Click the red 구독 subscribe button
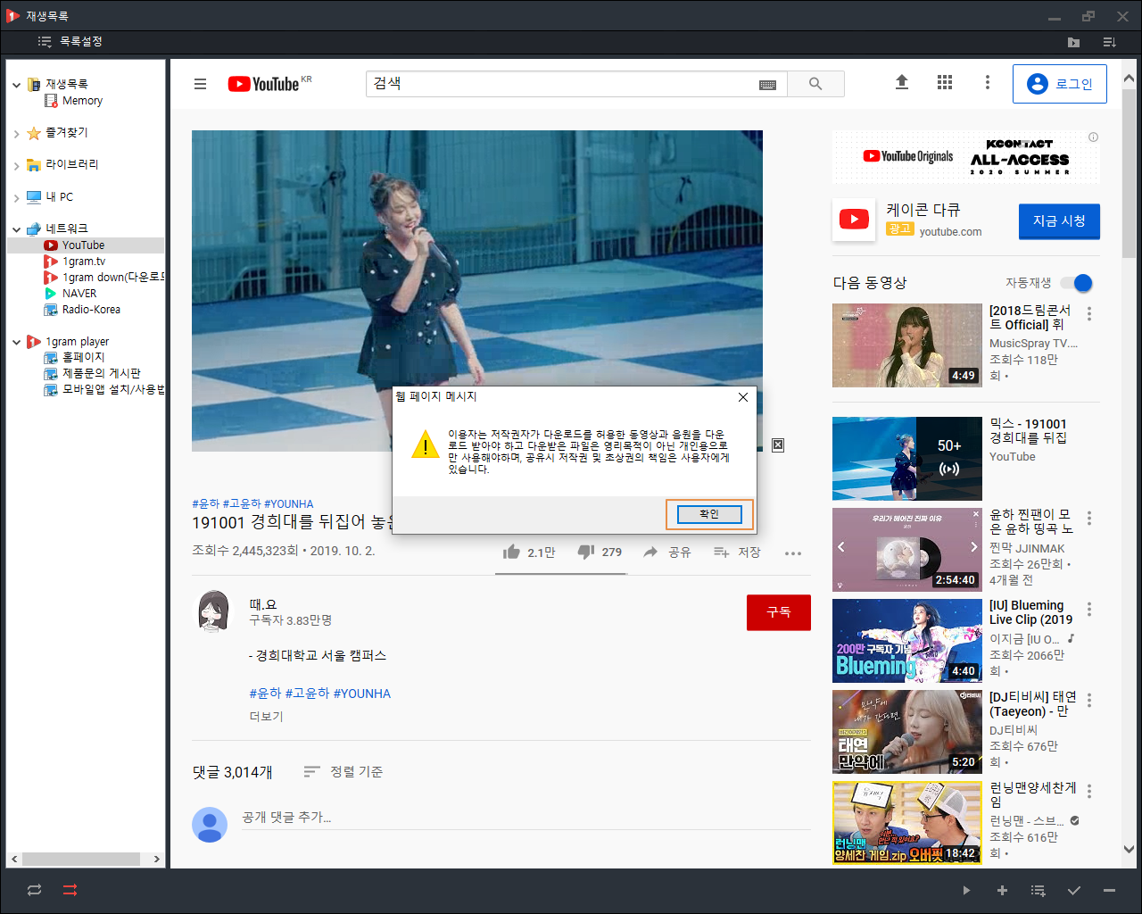Image resolution: width=1142 pixels, height=914 pixels. tap(779, 612)
